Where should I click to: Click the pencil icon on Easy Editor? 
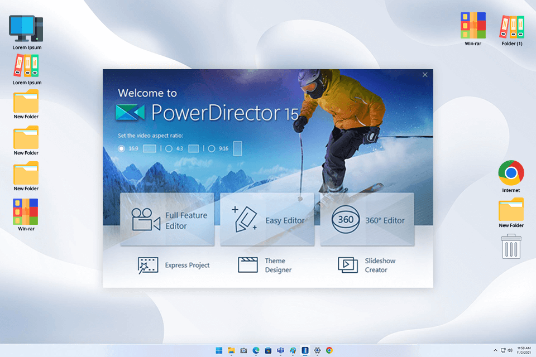pyautogui.click(x=245, y=219)
